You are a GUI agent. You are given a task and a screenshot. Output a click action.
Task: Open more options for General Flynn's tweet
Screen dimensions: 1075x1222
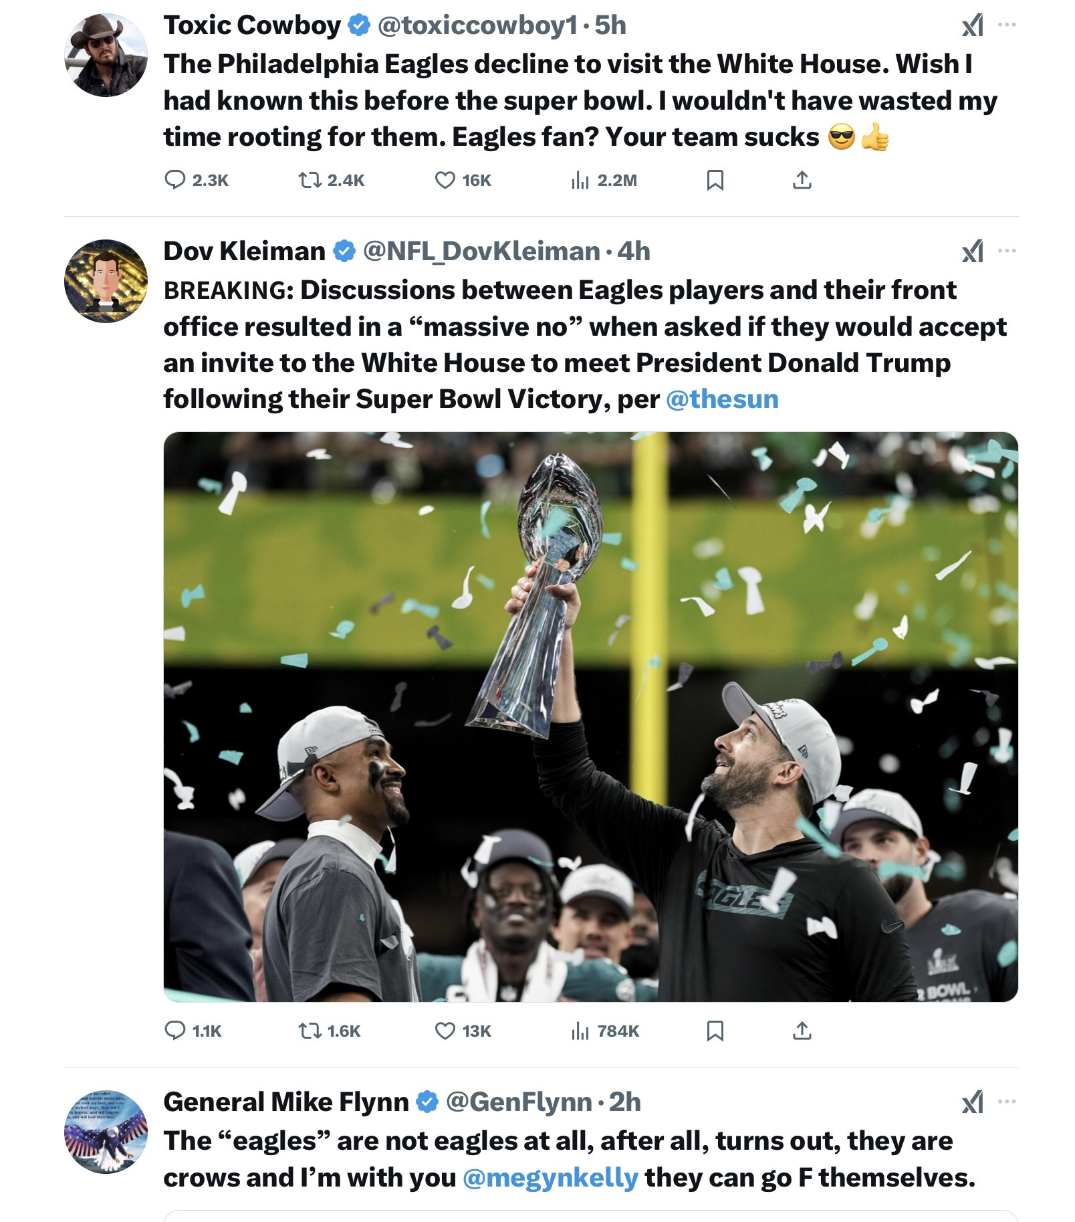pos(1006,1101)
